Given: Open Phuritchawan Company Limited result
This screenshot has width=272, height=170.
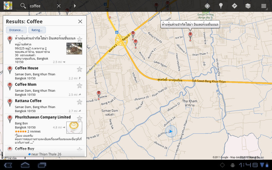Looking at the screenshot, I should [45, 129].
